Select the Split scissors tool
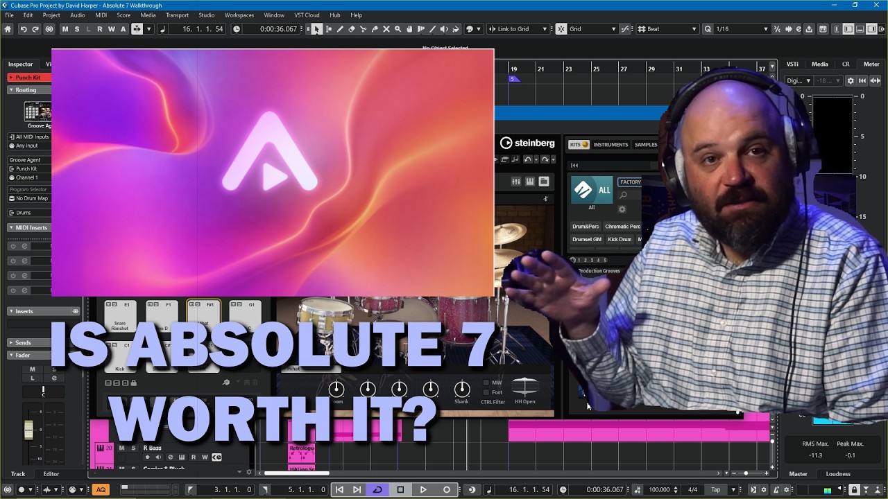This screenshot has width=888, height=499. [363, 29]
